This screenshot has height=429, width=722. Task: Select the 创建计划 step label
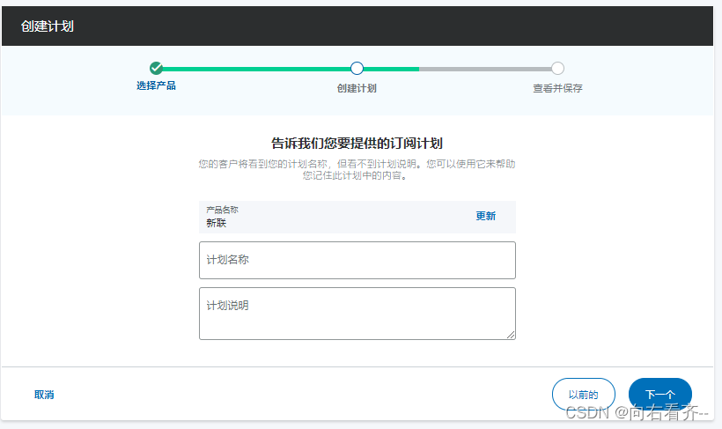pos(357,88)
